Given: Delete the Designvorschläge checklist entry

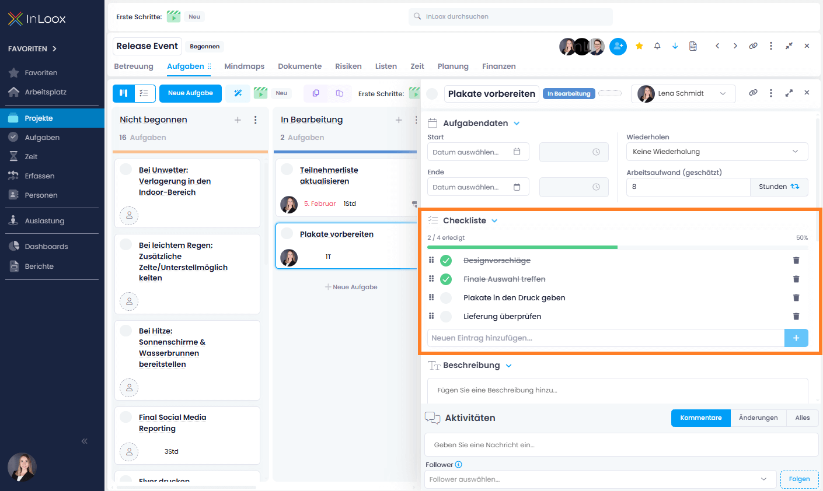Looking at the screenshot, I should tap(796, 261).
